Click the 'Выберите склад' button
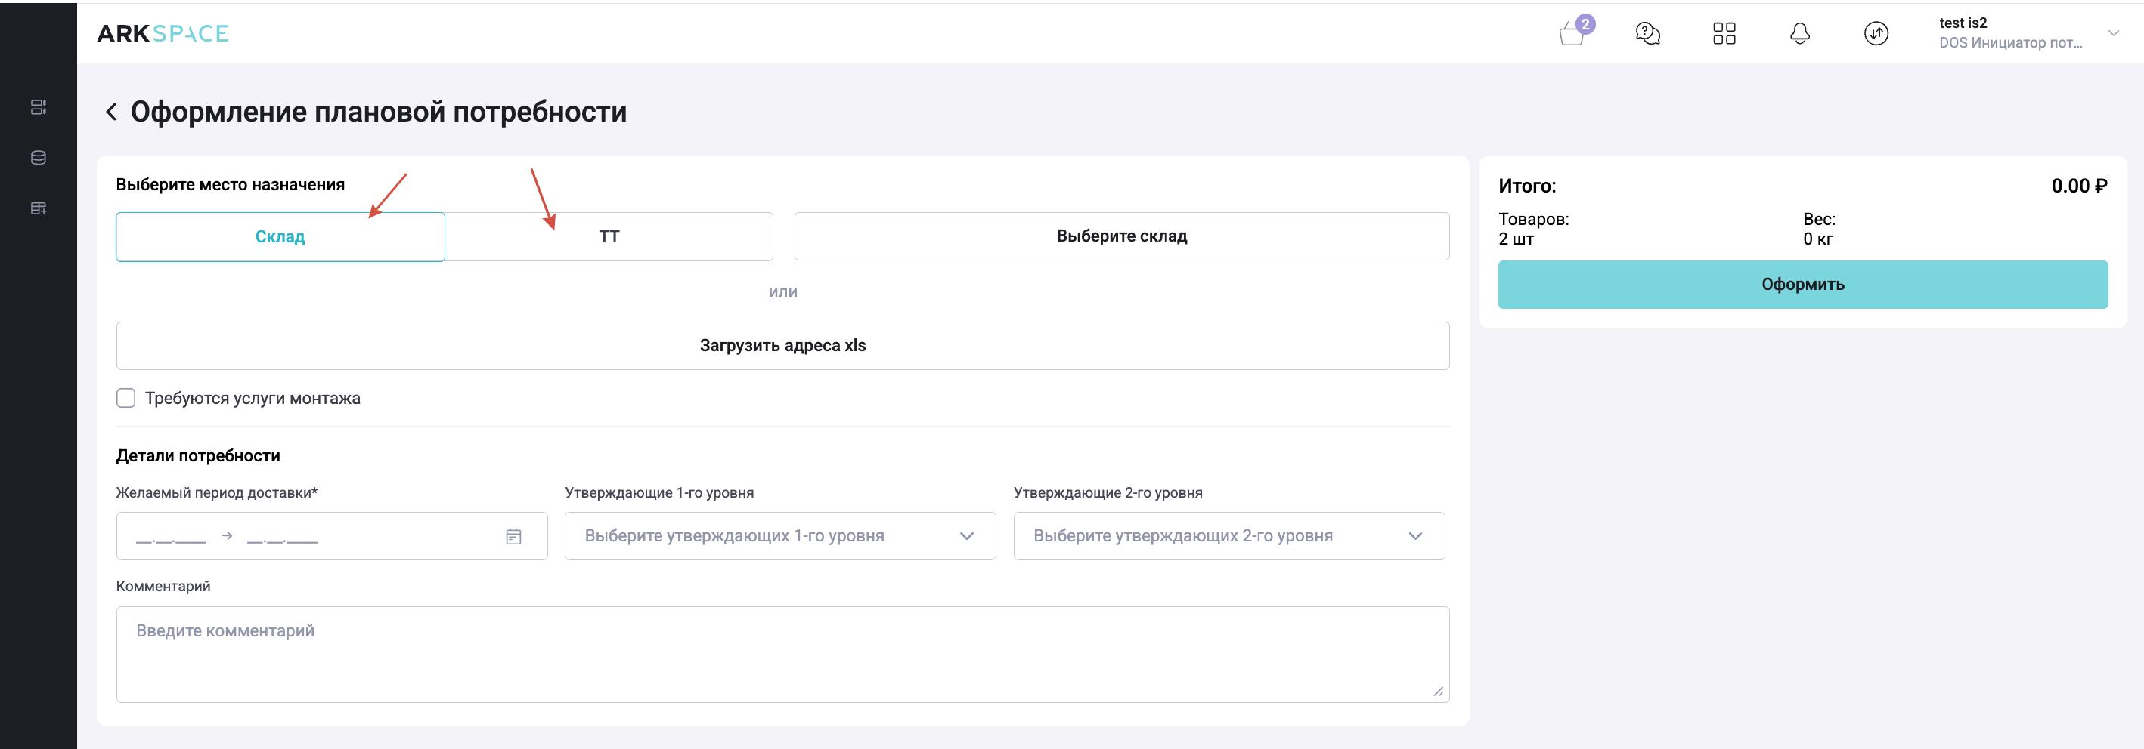Screen dimensions: 2144x749 point(1121,236)
